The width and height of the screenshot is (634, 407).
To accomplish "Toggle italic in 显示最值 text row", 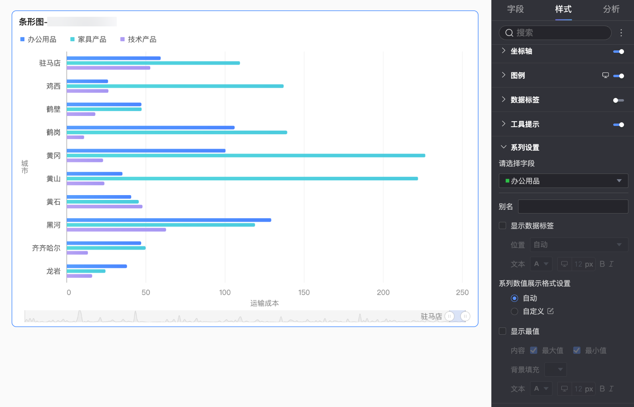I will coord(611,389).
